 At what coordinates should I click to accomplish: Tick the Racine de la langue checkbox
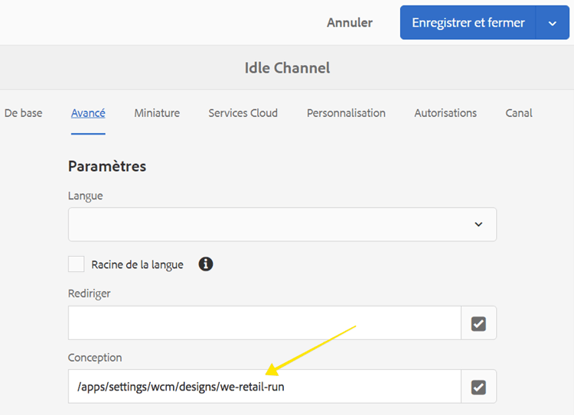[x=76, y=264]
